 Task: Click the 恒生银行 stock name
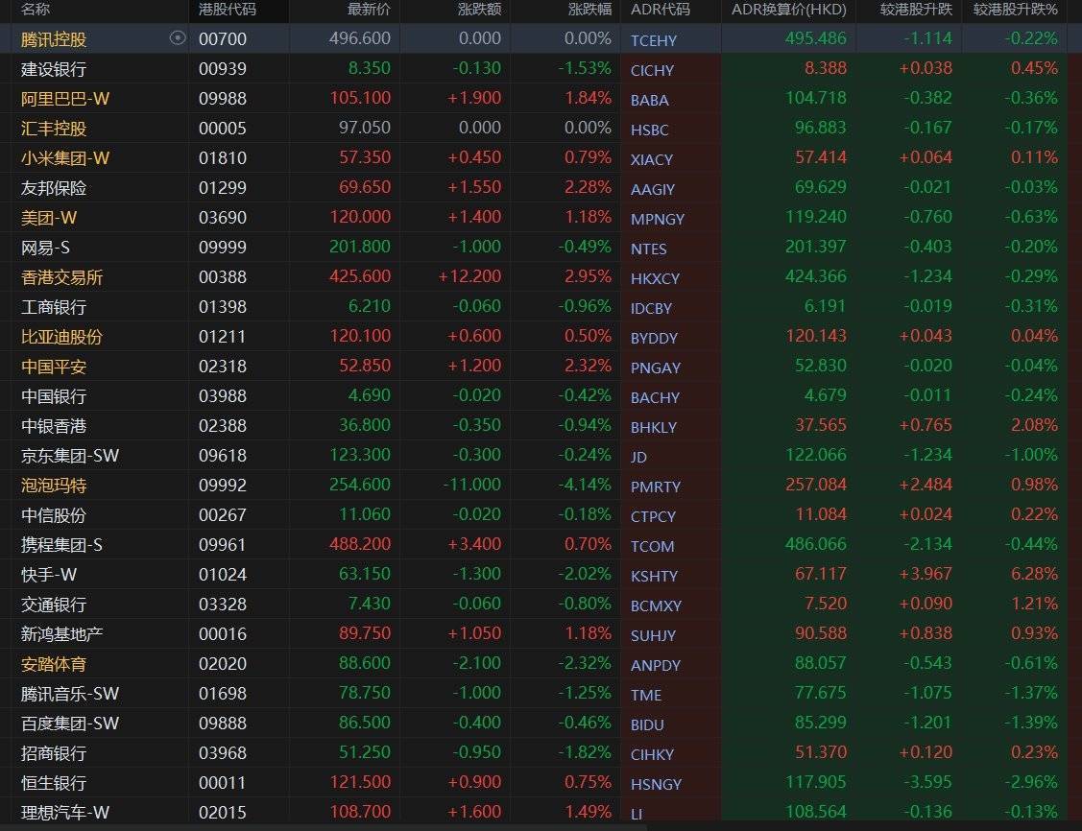[x=54, y=783]
